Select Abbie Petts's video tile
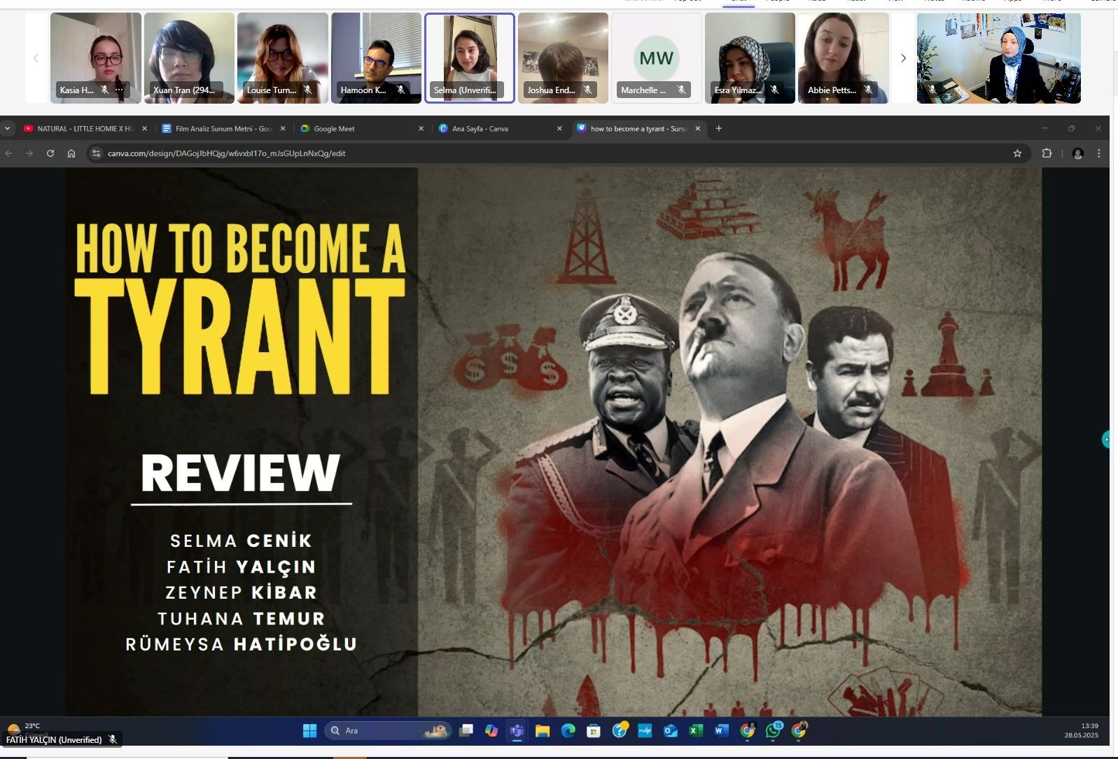Screen dimensions: 1118x759 (x=844, y=58)
